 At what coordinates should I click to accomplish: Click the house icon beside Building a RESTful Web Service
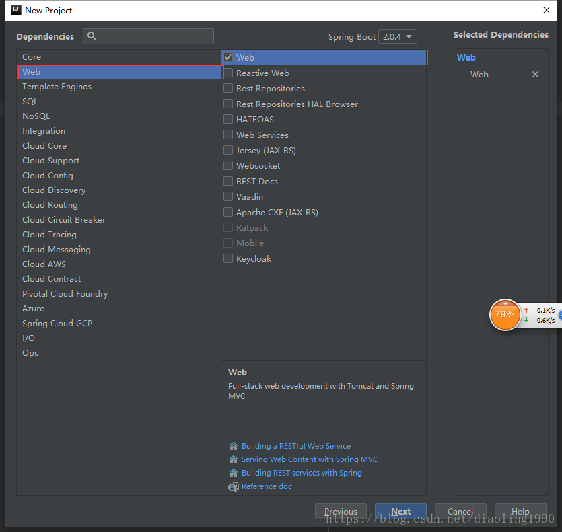click(x=234, y=446)
